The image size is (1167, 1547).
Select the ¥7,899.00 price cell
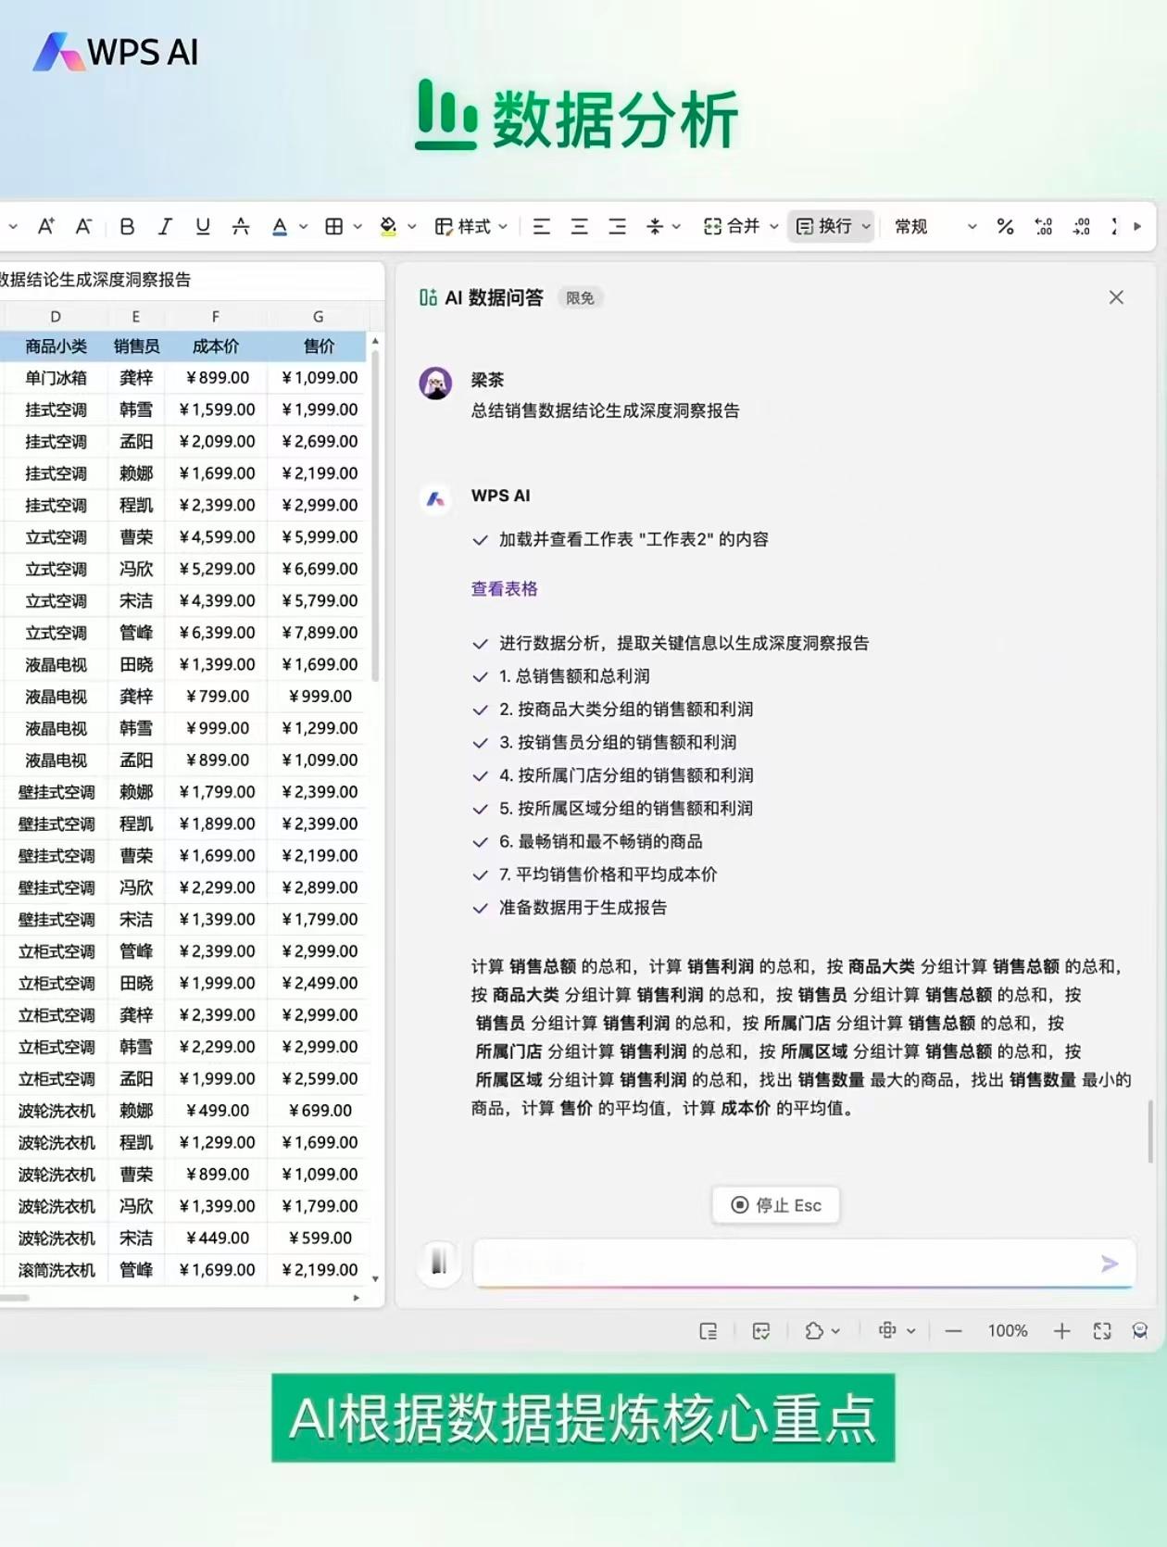tap(320, 633)
